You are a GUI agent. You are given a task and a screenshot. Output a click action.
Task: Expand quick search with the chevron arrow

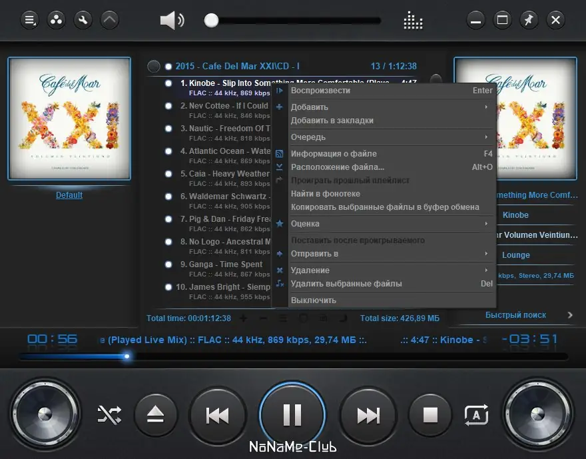click(570, 315)
